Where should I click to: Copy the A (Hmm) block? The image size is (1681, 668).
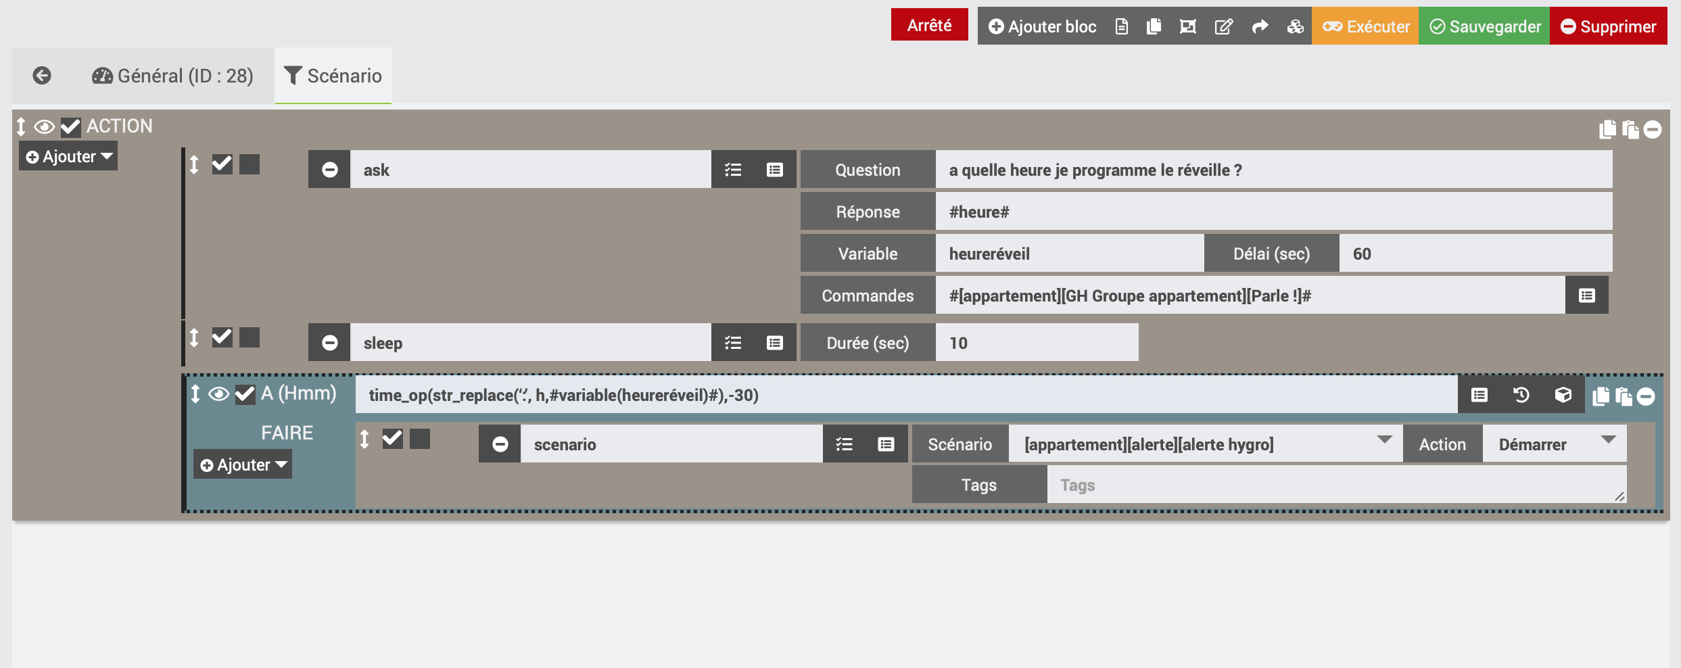click(x=1601, y=396)
